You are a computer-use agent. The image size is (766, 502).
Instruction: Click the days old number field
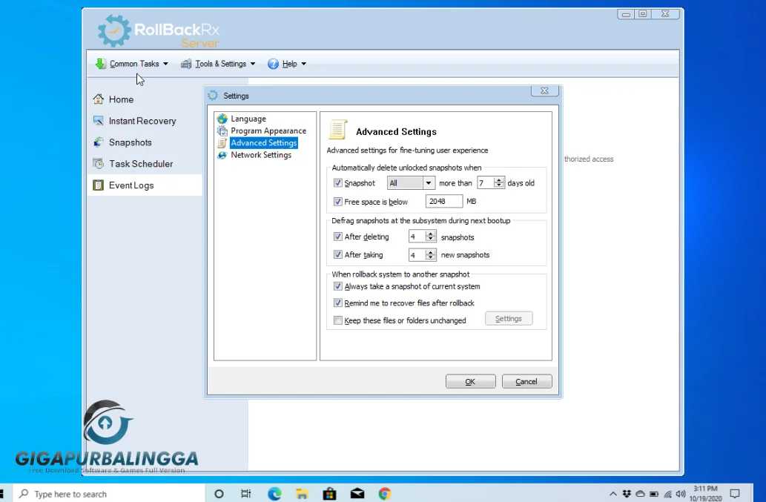tap(486, 183)
